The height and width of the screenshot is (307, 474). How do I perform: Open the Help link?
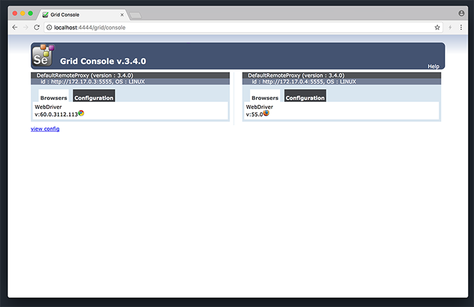point(433,66)
